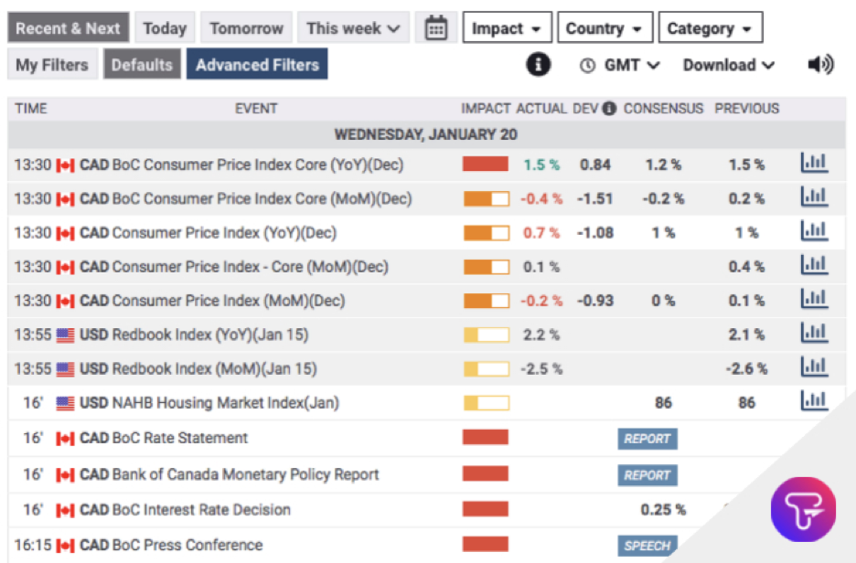856x563 pixels.
Task: Click the -1.51 deviation value
Action: 595,198
